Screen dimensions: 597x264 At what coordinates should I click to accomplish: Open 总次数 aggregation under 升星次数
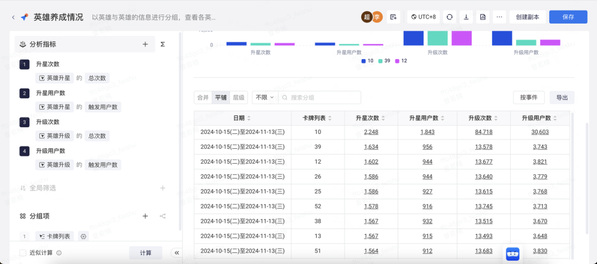97,78
